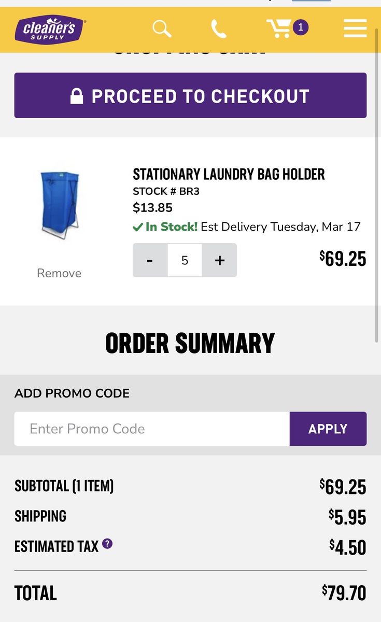Open the search magnifier icon
Image resolution: width=381 pixels, height=622 pixels.
point(162,29)
